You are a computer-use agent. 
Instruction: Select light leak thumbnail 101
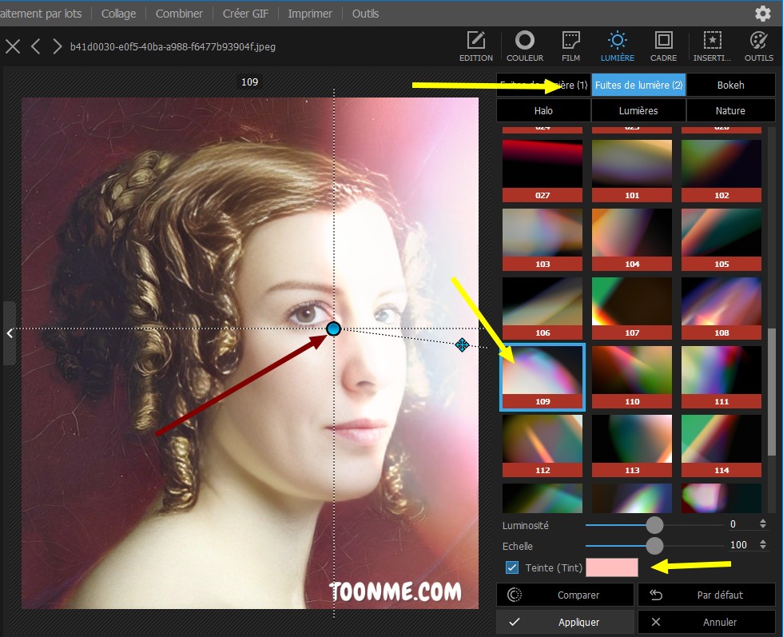(632, 170)
